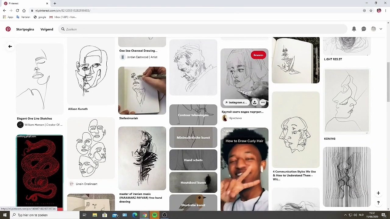Open File Explorer from taskbar
390x219 pixels.
95,215
